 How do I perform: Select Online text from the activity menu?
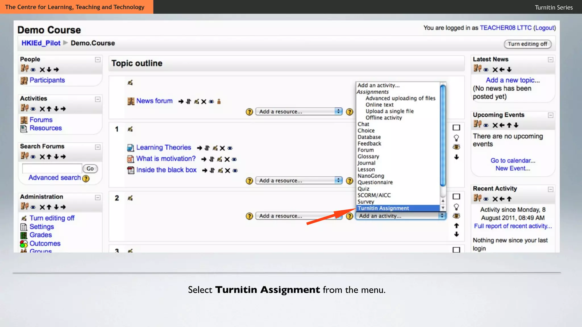379,105
